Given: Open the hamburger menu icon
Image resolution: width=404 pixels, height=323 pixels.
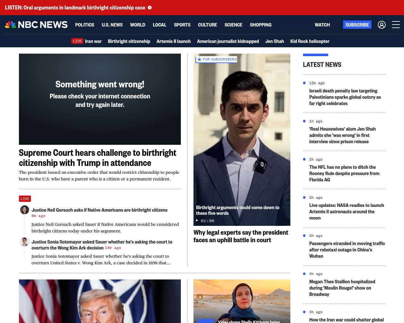Looking at the screenshot, I should pos(396,25).
